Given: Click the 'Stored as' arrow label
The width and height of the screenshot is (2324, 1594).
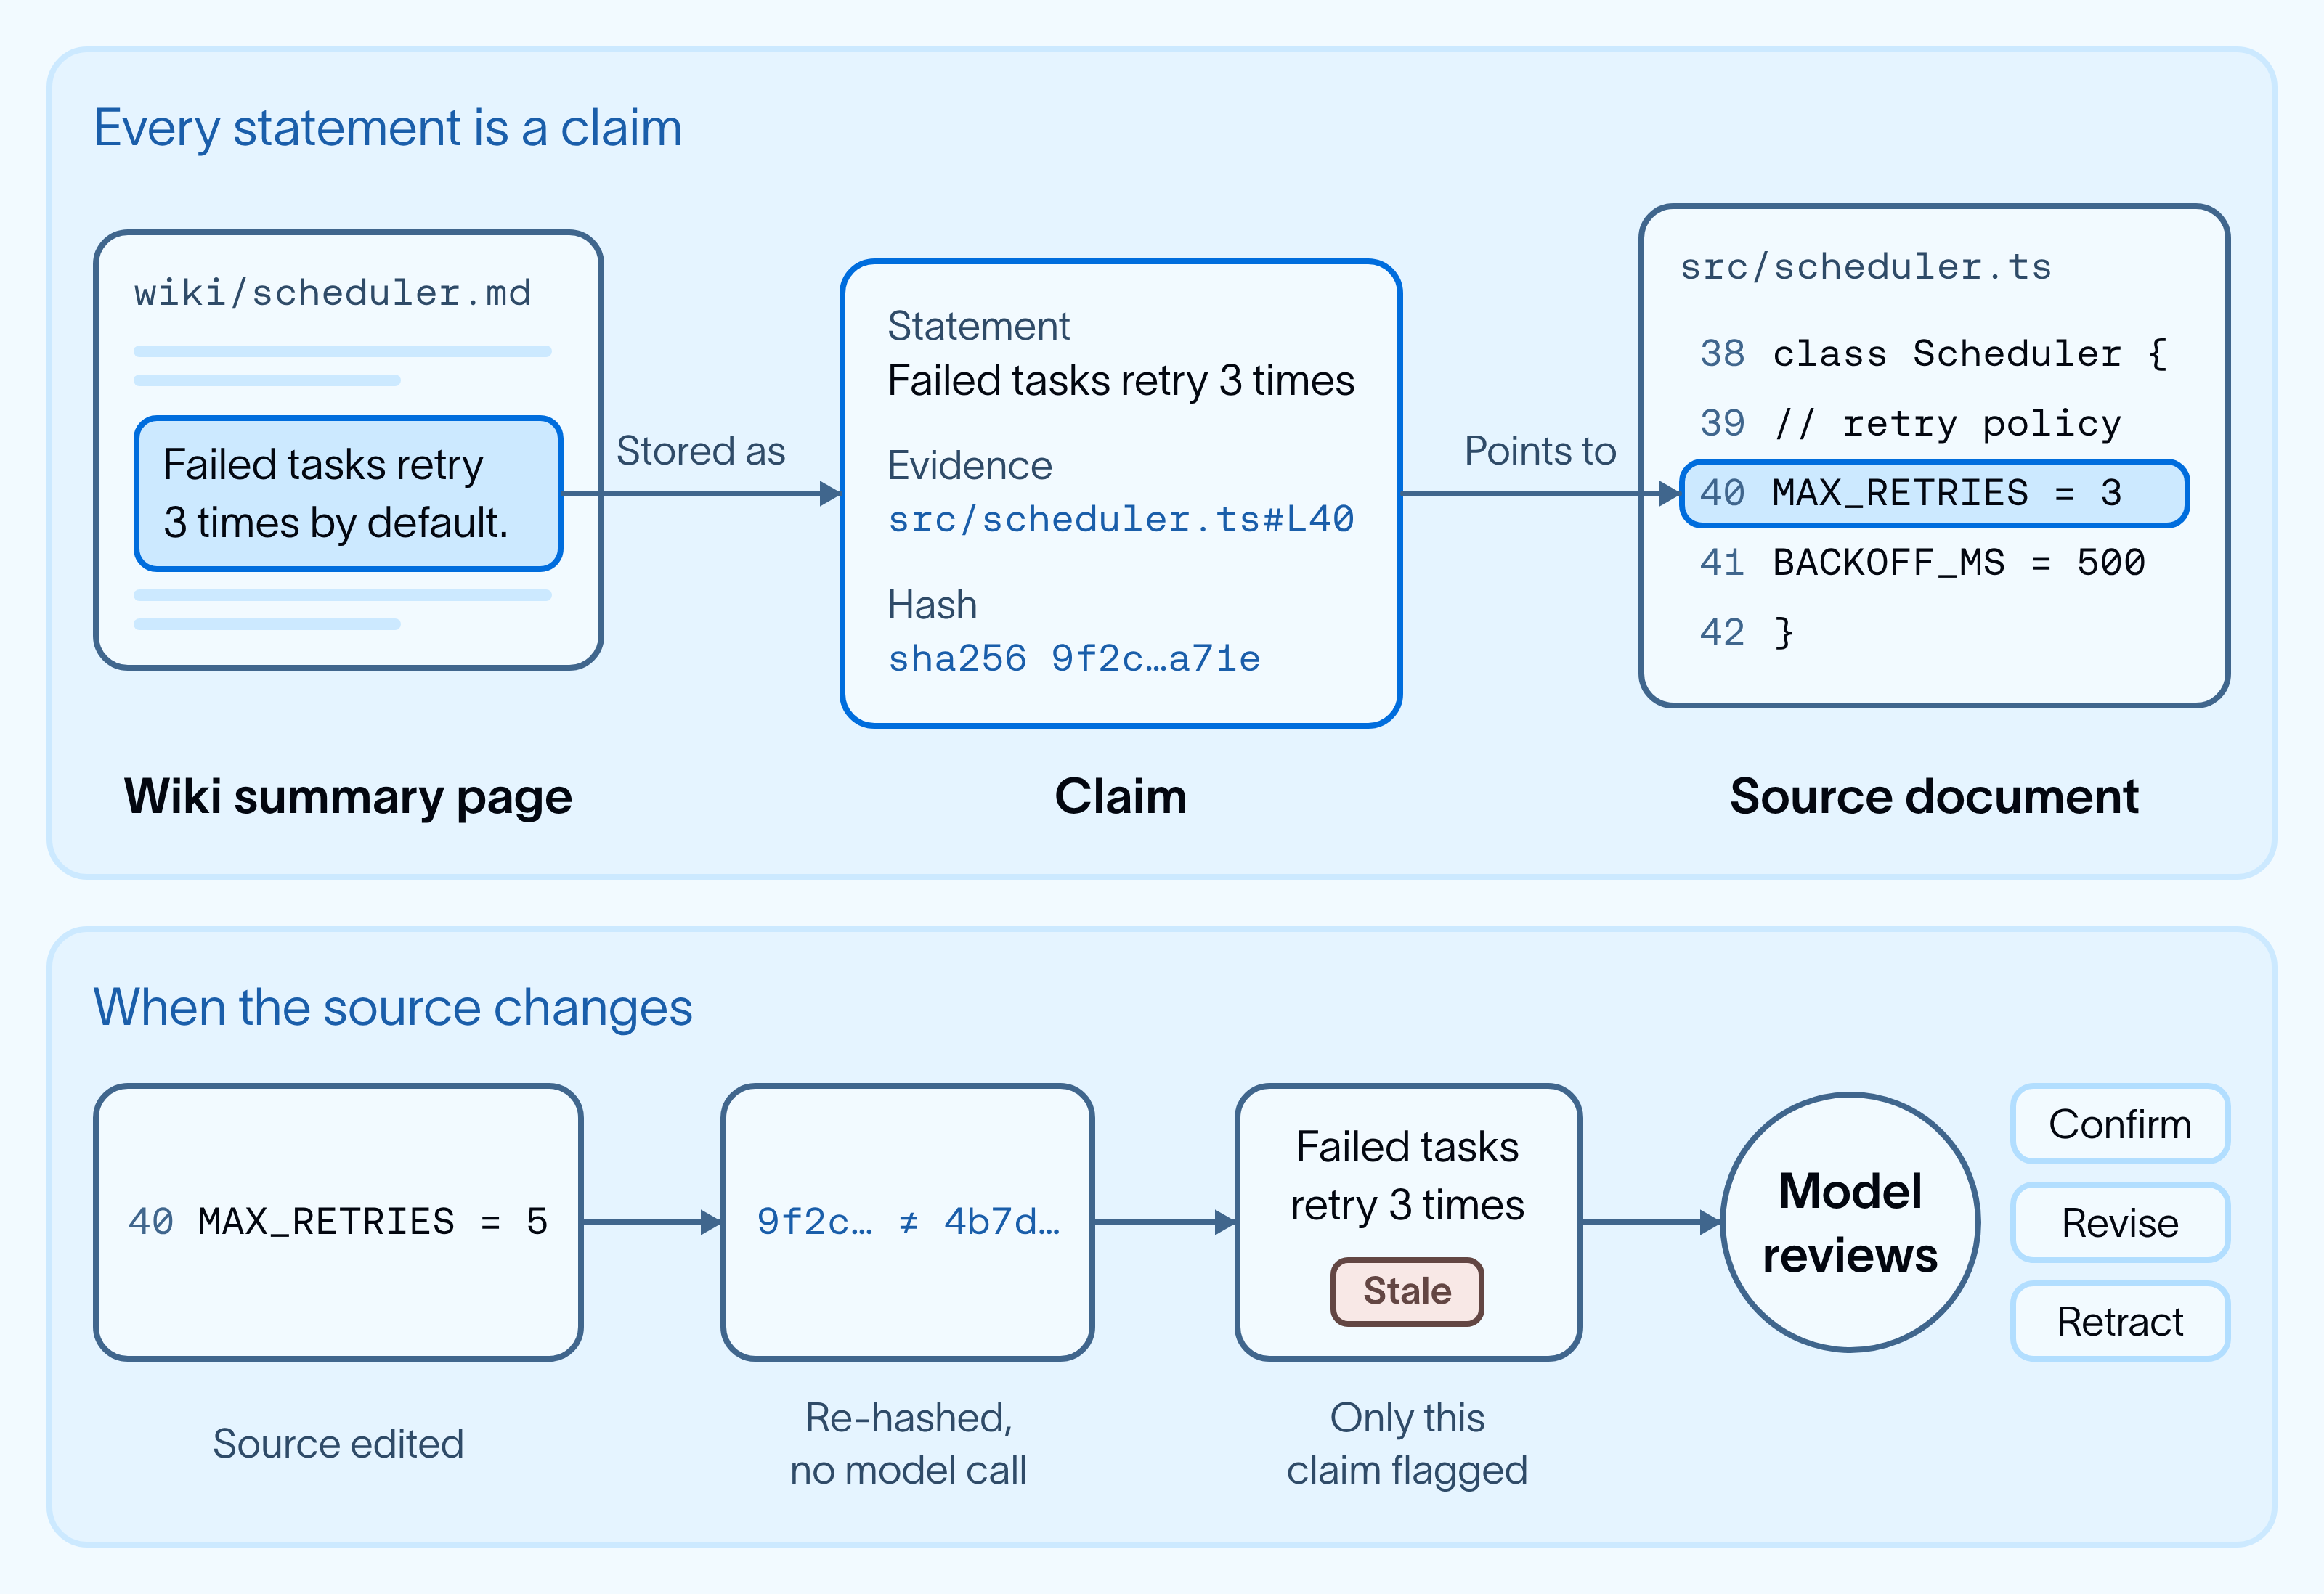Looking at the screenshot, I should pos(700,451).
